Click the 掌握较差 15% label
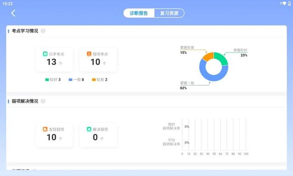The height and width of the screenshot is (176, 293). tap(187, 50)
